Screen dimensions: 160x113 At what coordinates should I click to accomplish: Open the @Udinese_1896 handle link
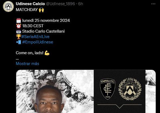(x=61, y=4)
